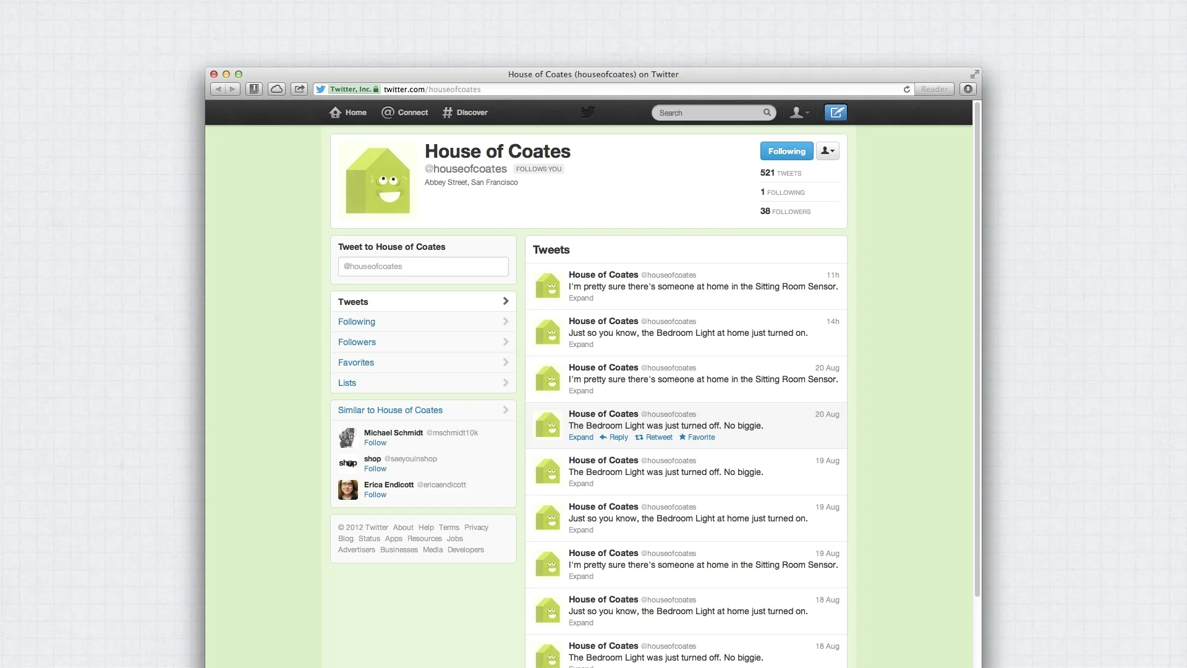Click the 14h tweet timestamp
The width and height of the screenshot is (1187, 668).
833,322
